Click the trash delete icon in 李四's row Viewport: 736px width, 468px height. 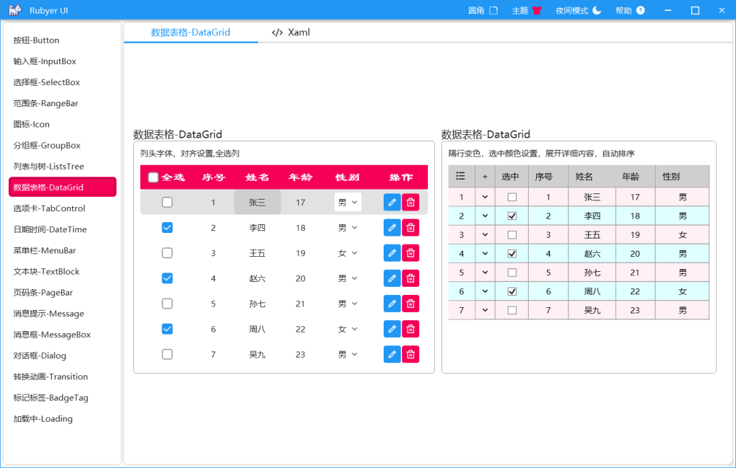(410, 227)
